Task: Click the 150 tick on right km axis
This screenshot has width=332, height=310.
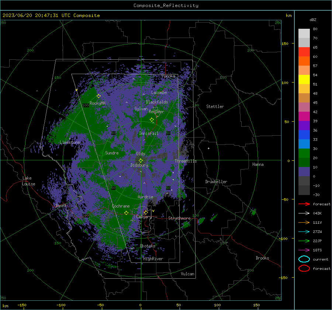Action: 285,43
